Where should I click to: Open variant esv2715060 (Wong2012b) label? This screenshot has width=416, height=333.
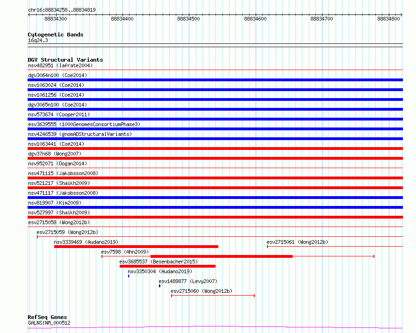coord(201,291)
